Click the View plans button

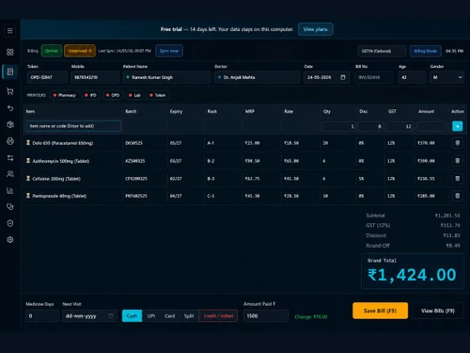point(315,29)
